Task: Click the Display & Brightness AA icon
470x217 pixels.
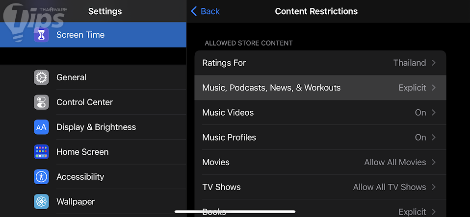Action: pos(41,127)
